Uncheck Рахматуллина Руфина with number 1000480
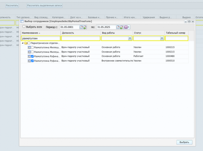Screen dimensions: 203x151 [32, 56]
